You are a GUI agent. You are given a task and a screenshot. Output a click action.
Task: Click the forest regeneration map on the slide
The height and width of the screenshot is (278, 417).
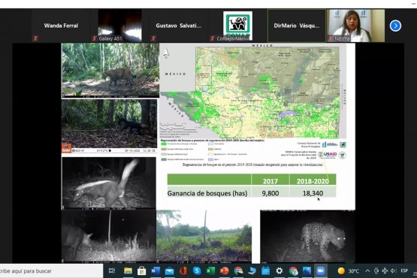click(x=252, y=91)
